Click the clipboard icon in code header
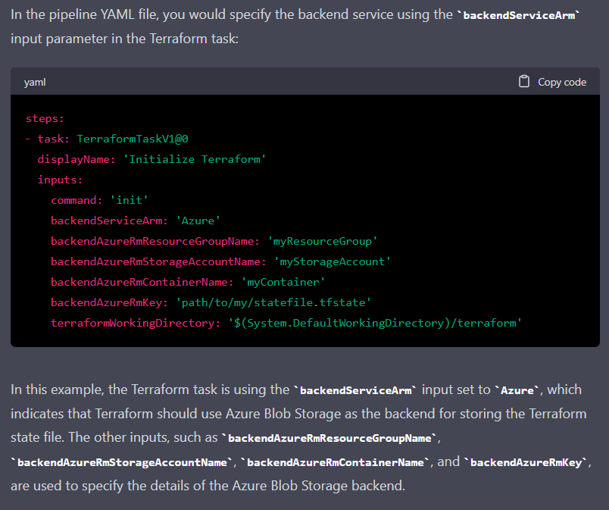The height and width of the screenshot is (510, 609). (524, 82)
